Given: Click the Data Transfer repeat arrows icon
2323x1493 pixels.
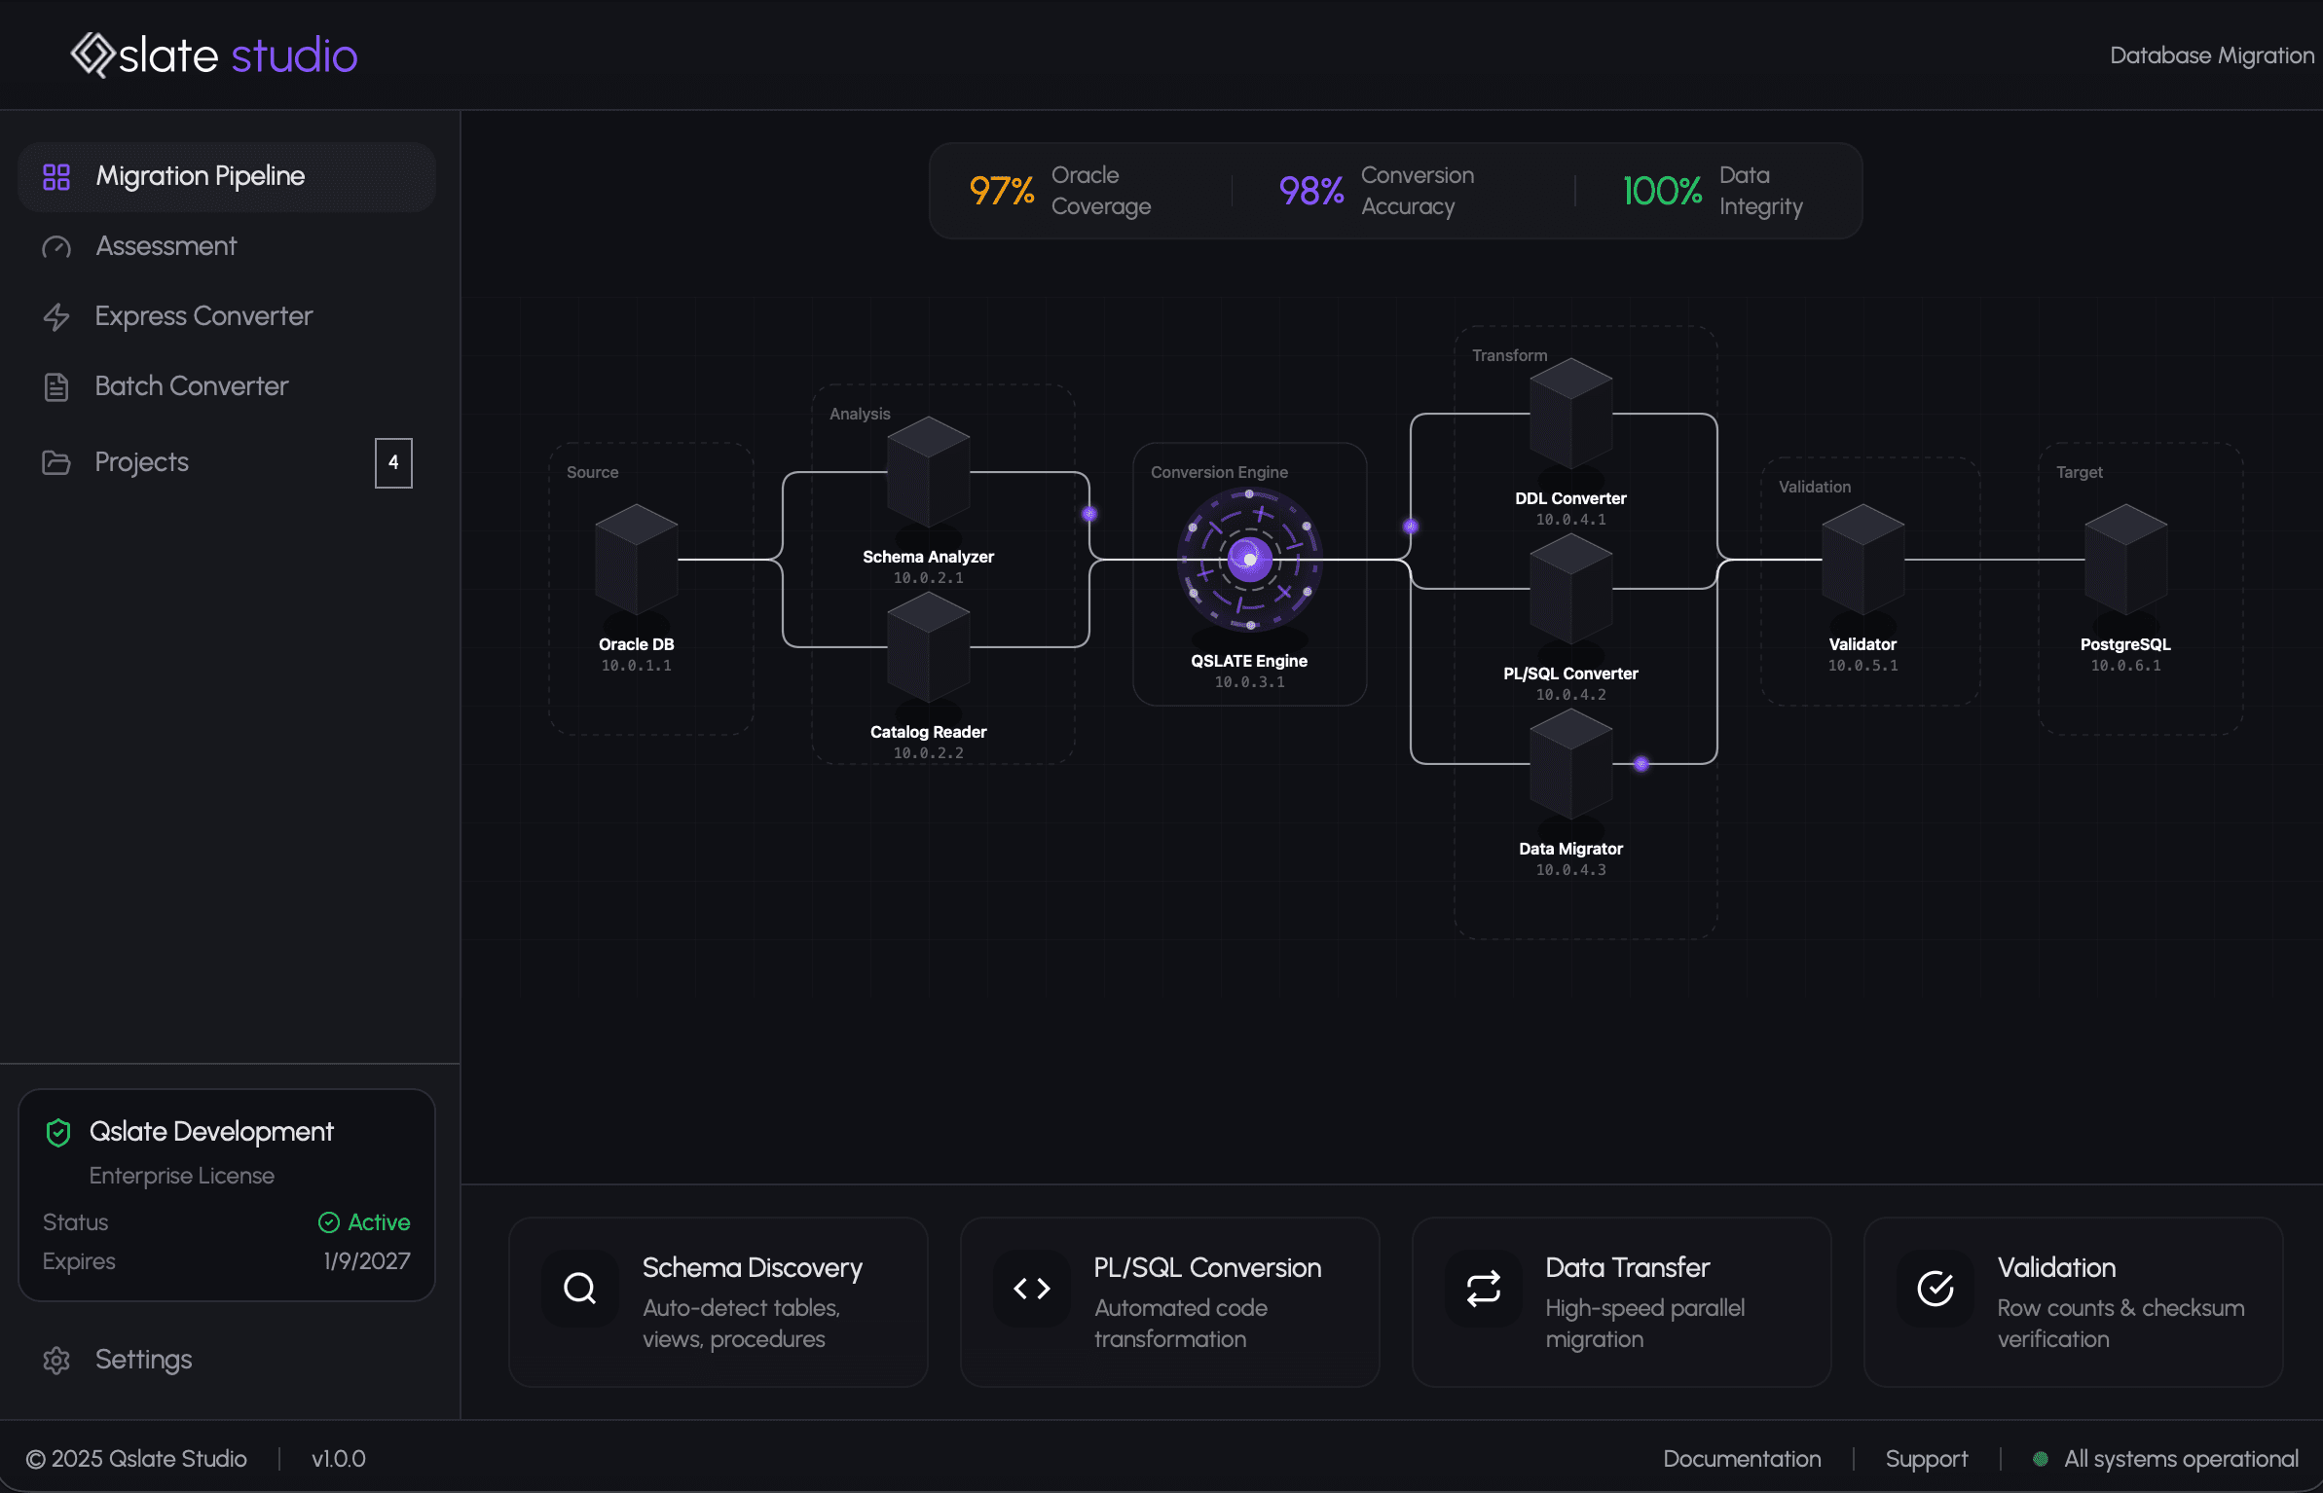Looking at the screenshot, I should 1484,1289.
